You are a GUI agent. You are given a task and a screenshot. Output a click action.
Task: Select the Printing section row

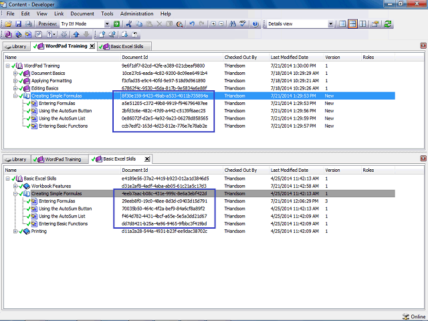39,231
